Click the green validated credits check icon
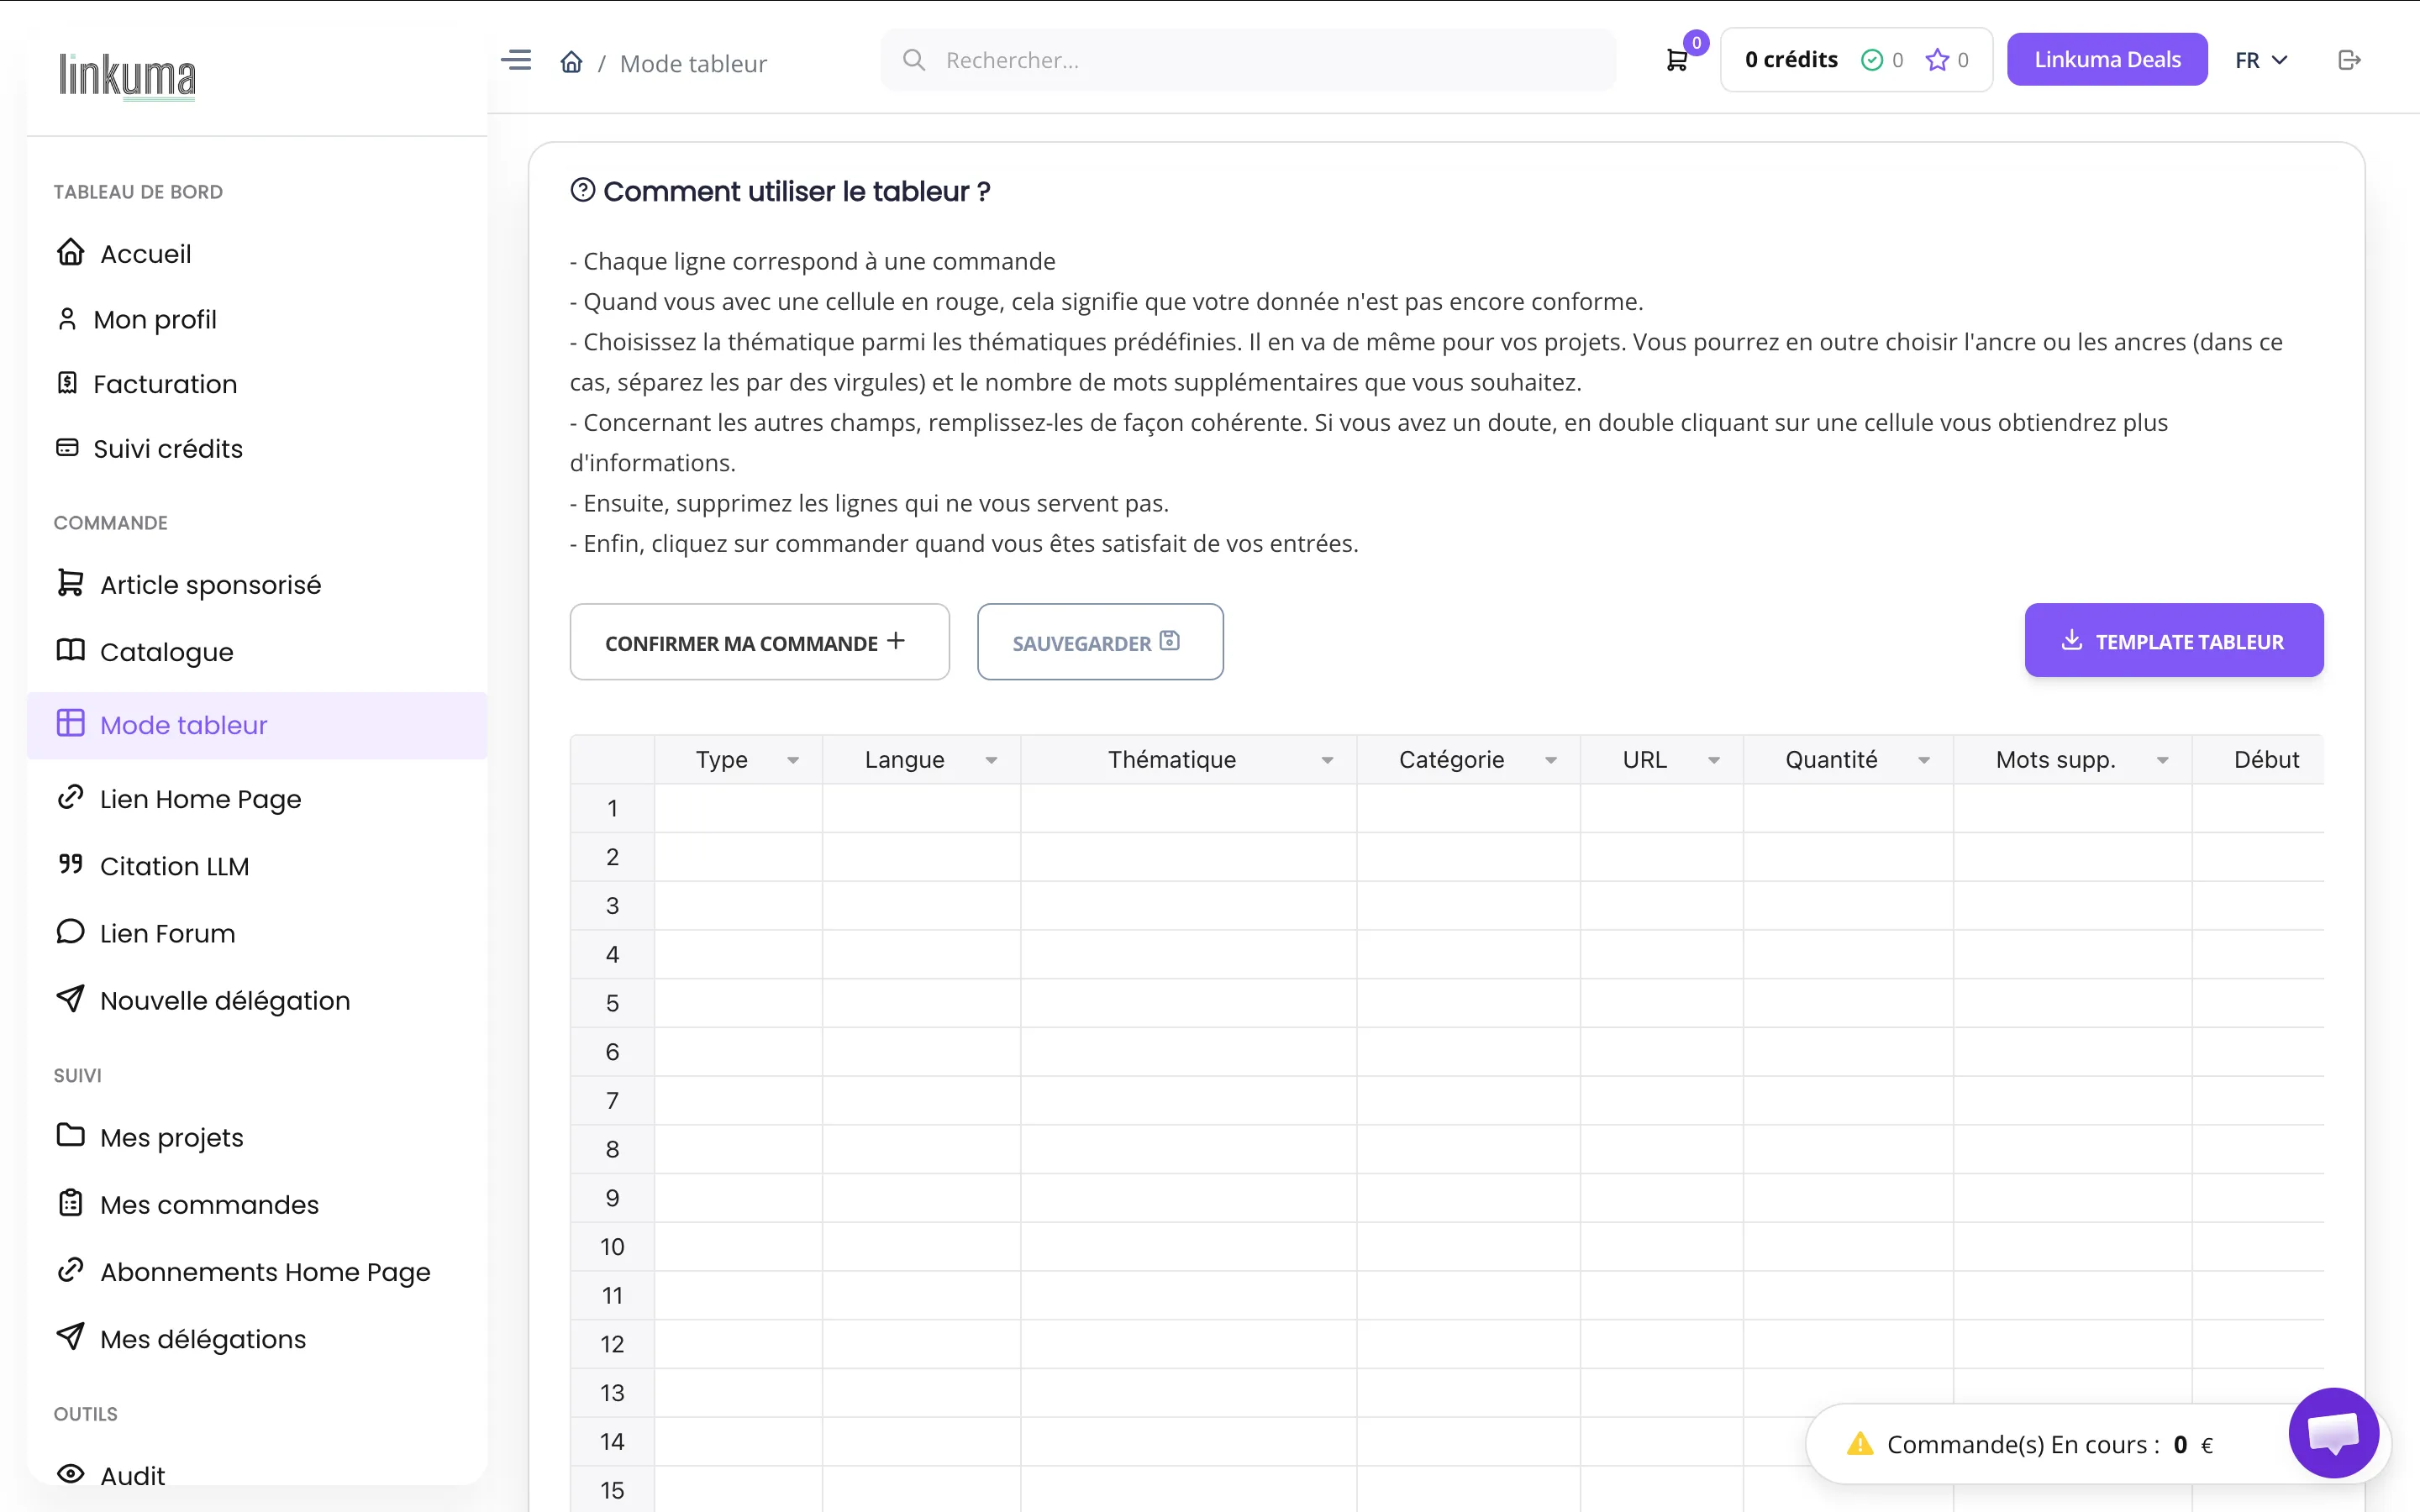2420x1512 pixels. (x=1871, y=60)
